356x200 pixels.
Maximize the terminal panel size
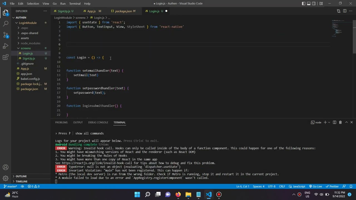click(346, 122)
